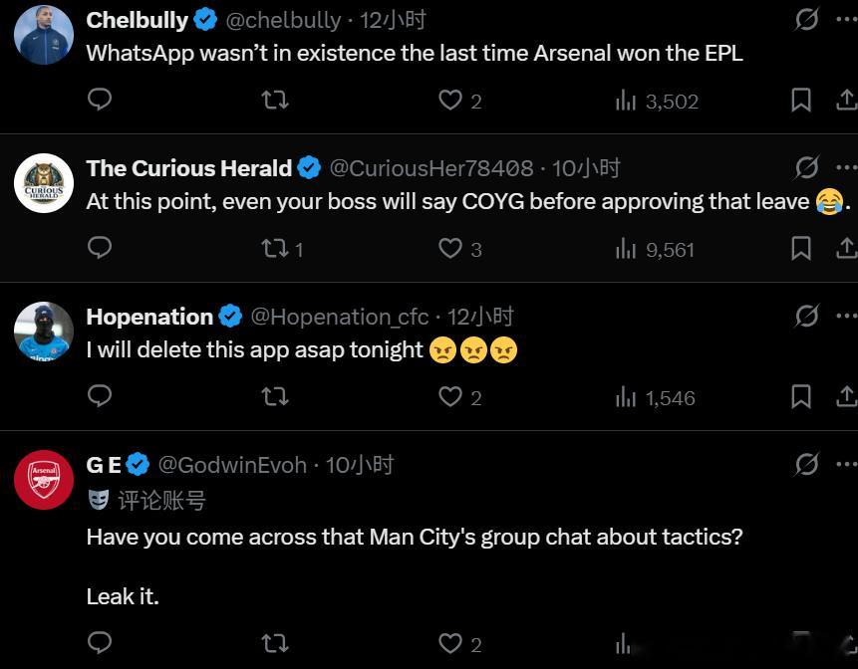Repost The Curious Herald's tweet
The image size is (858, 669).
pyautogui.click(x=275, y=248)
